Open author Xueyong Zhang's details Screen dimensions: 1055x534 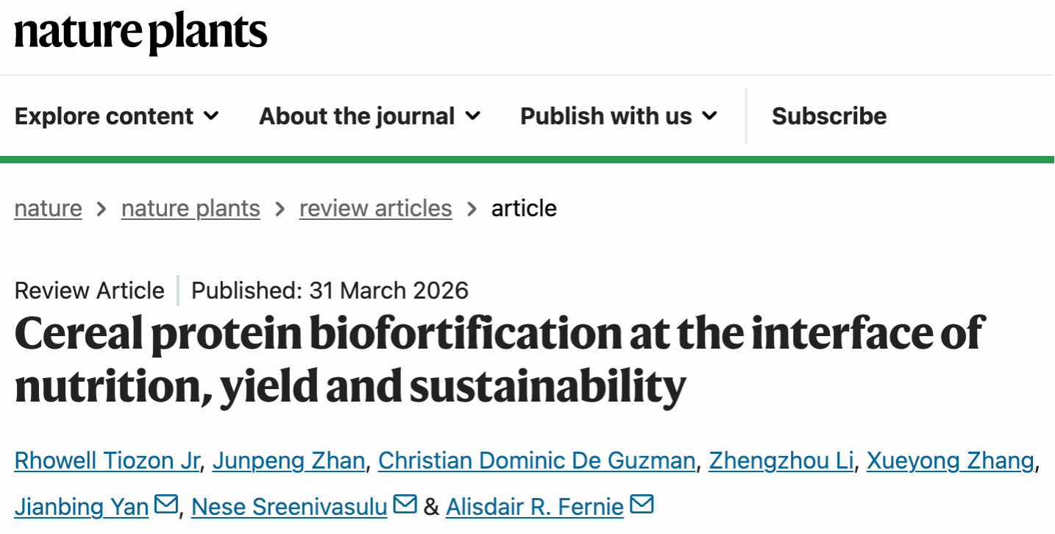tap(950, 461)
